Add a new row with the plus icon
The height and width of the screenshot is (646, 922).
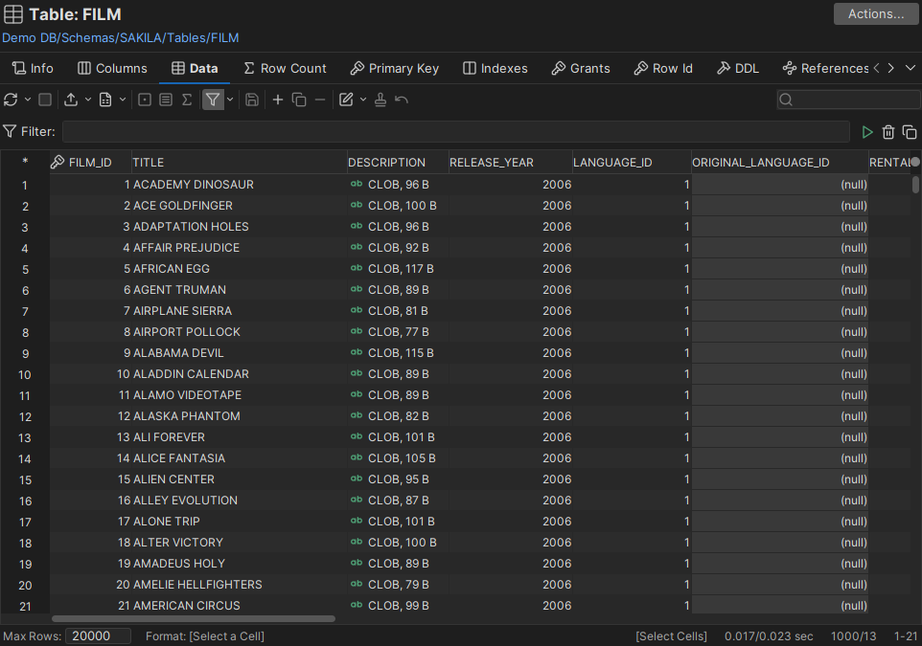(276, 99)
